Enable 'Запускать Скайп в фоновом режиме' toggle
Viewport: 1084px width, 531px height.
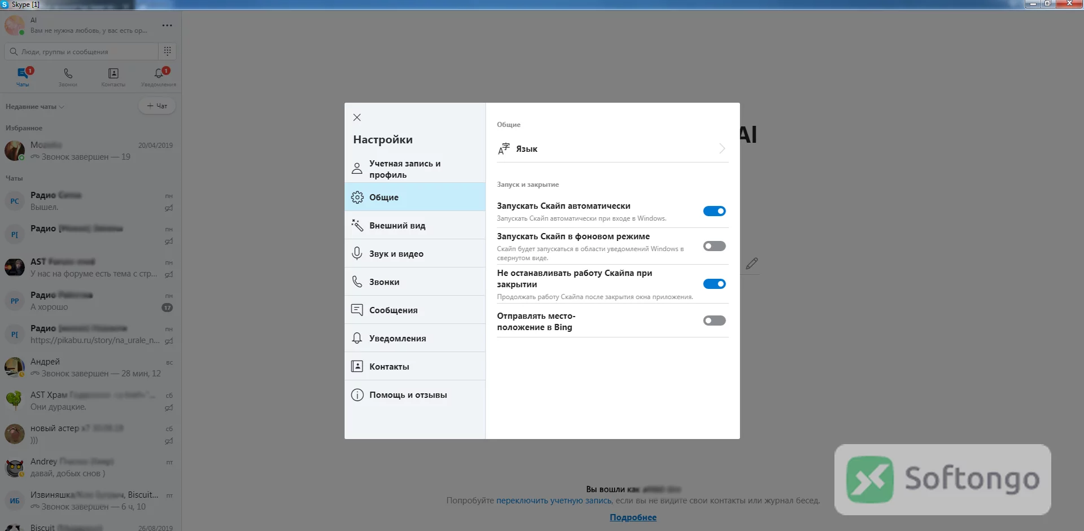point(714,246)
